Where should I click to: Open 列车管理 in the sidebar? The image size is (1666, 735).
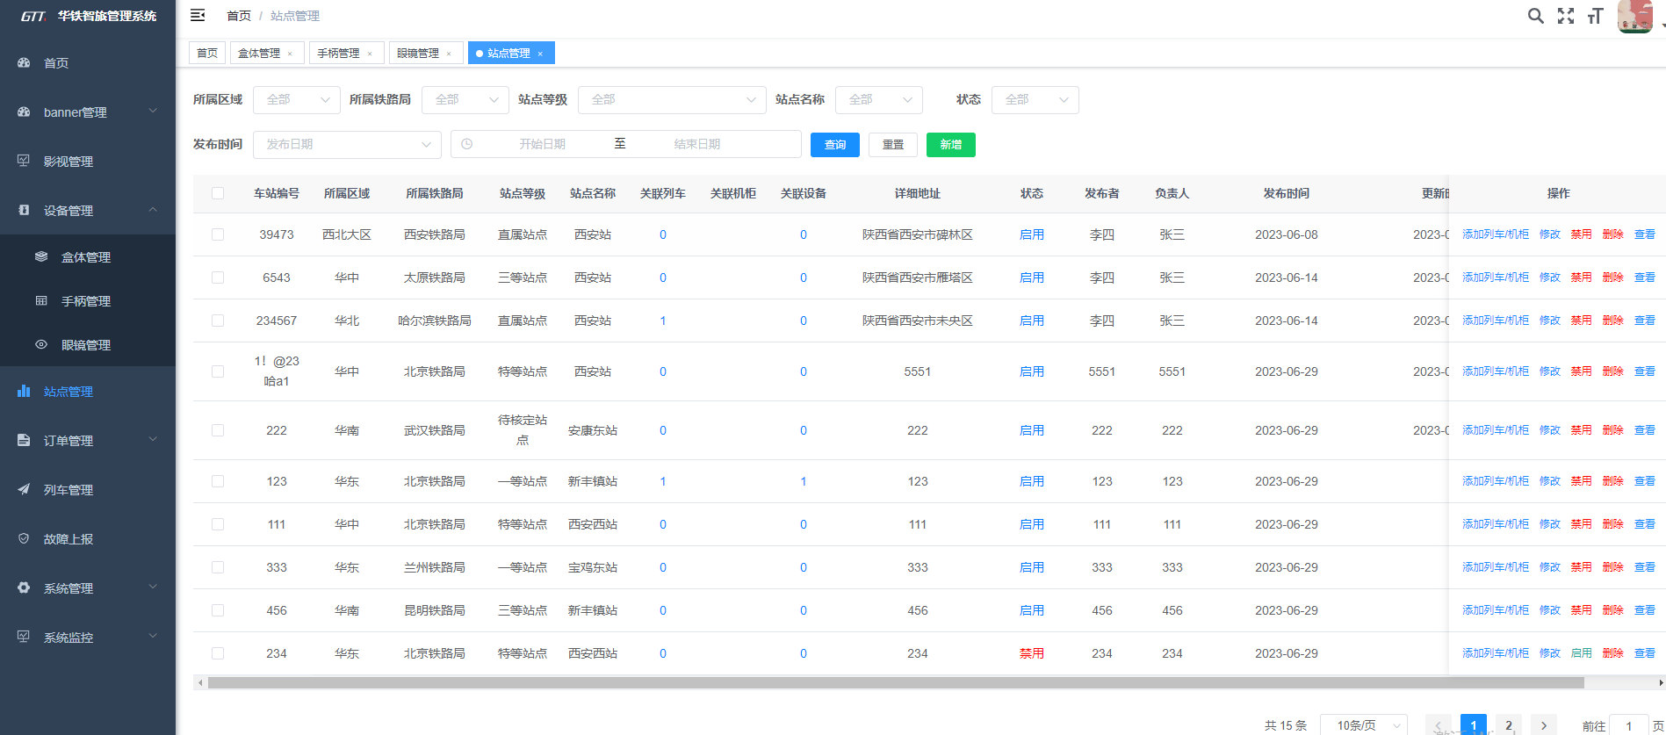click(x=88, y=490)
